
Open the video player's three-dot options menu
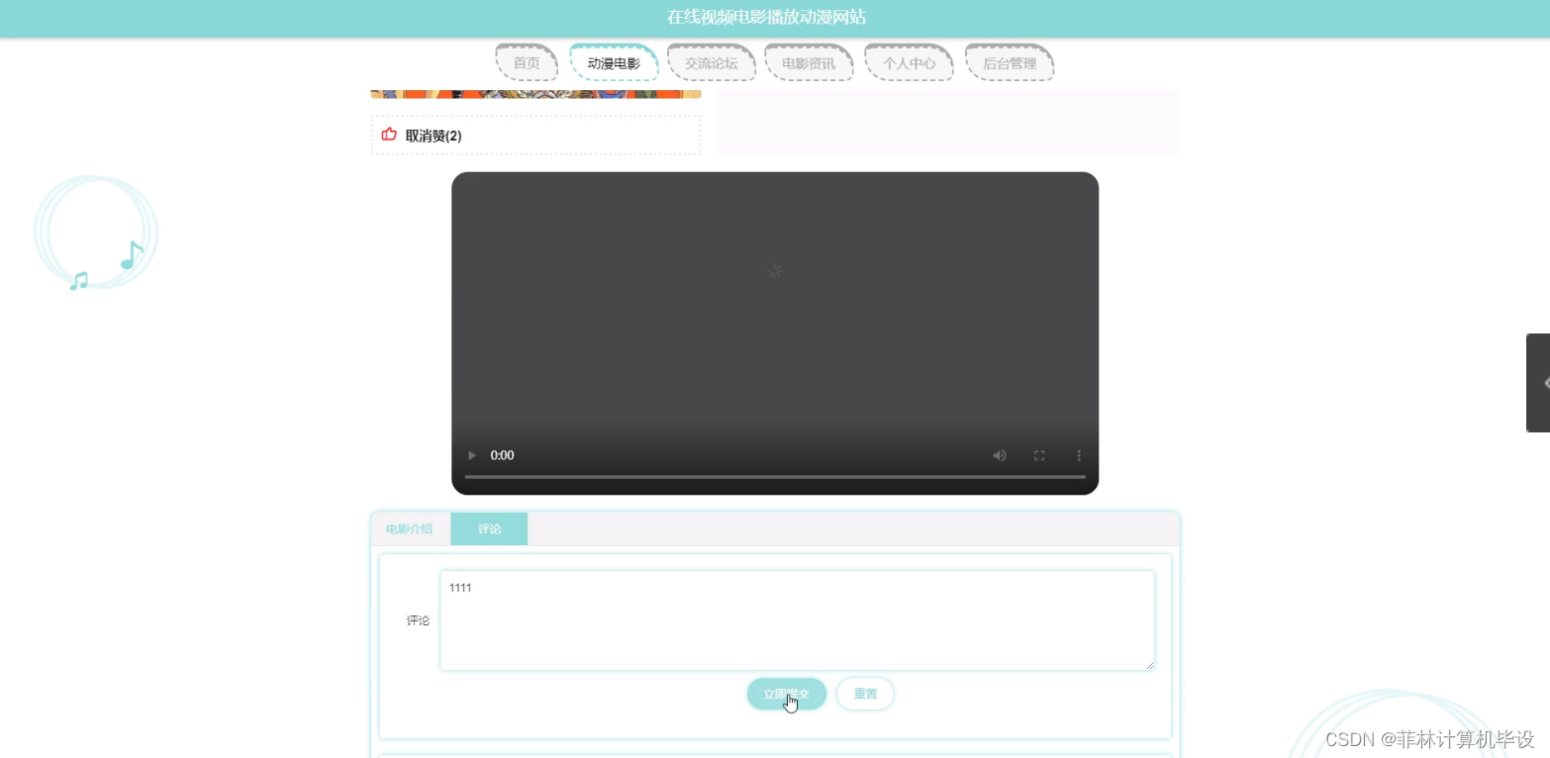point(1079,455)
